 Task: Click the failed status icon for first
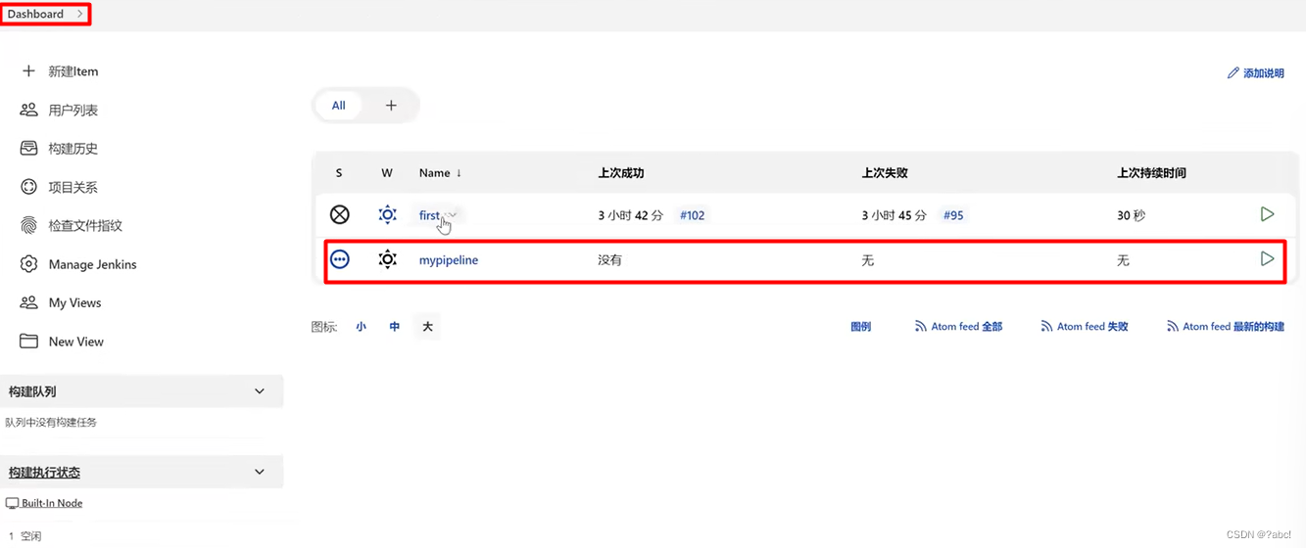pos(339,214)
